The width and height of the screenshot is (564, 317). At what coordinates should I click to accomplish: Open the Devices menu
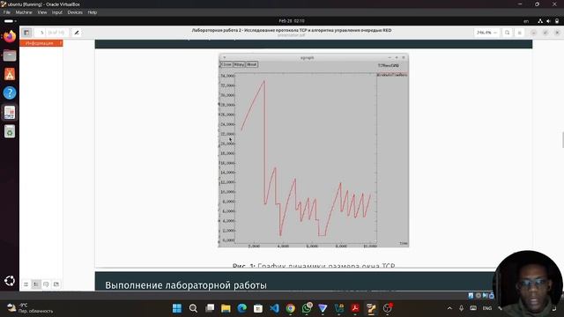[75, 12]
